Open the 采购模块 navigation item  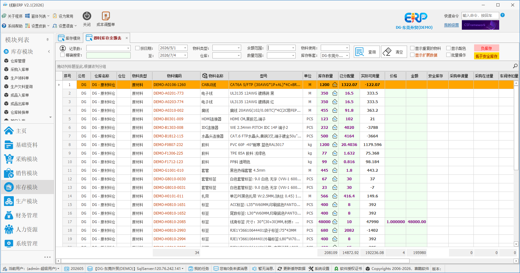[28, 159]
